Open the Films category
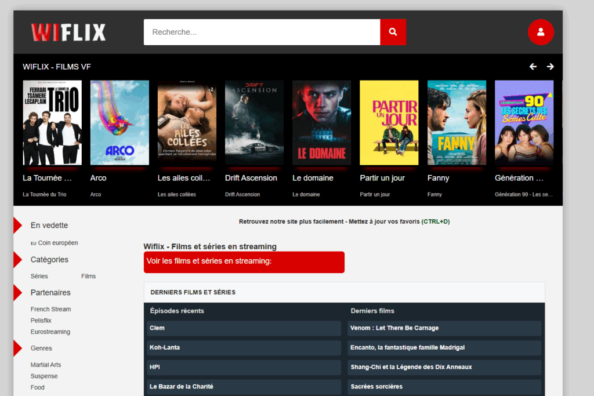 (88, 276)
